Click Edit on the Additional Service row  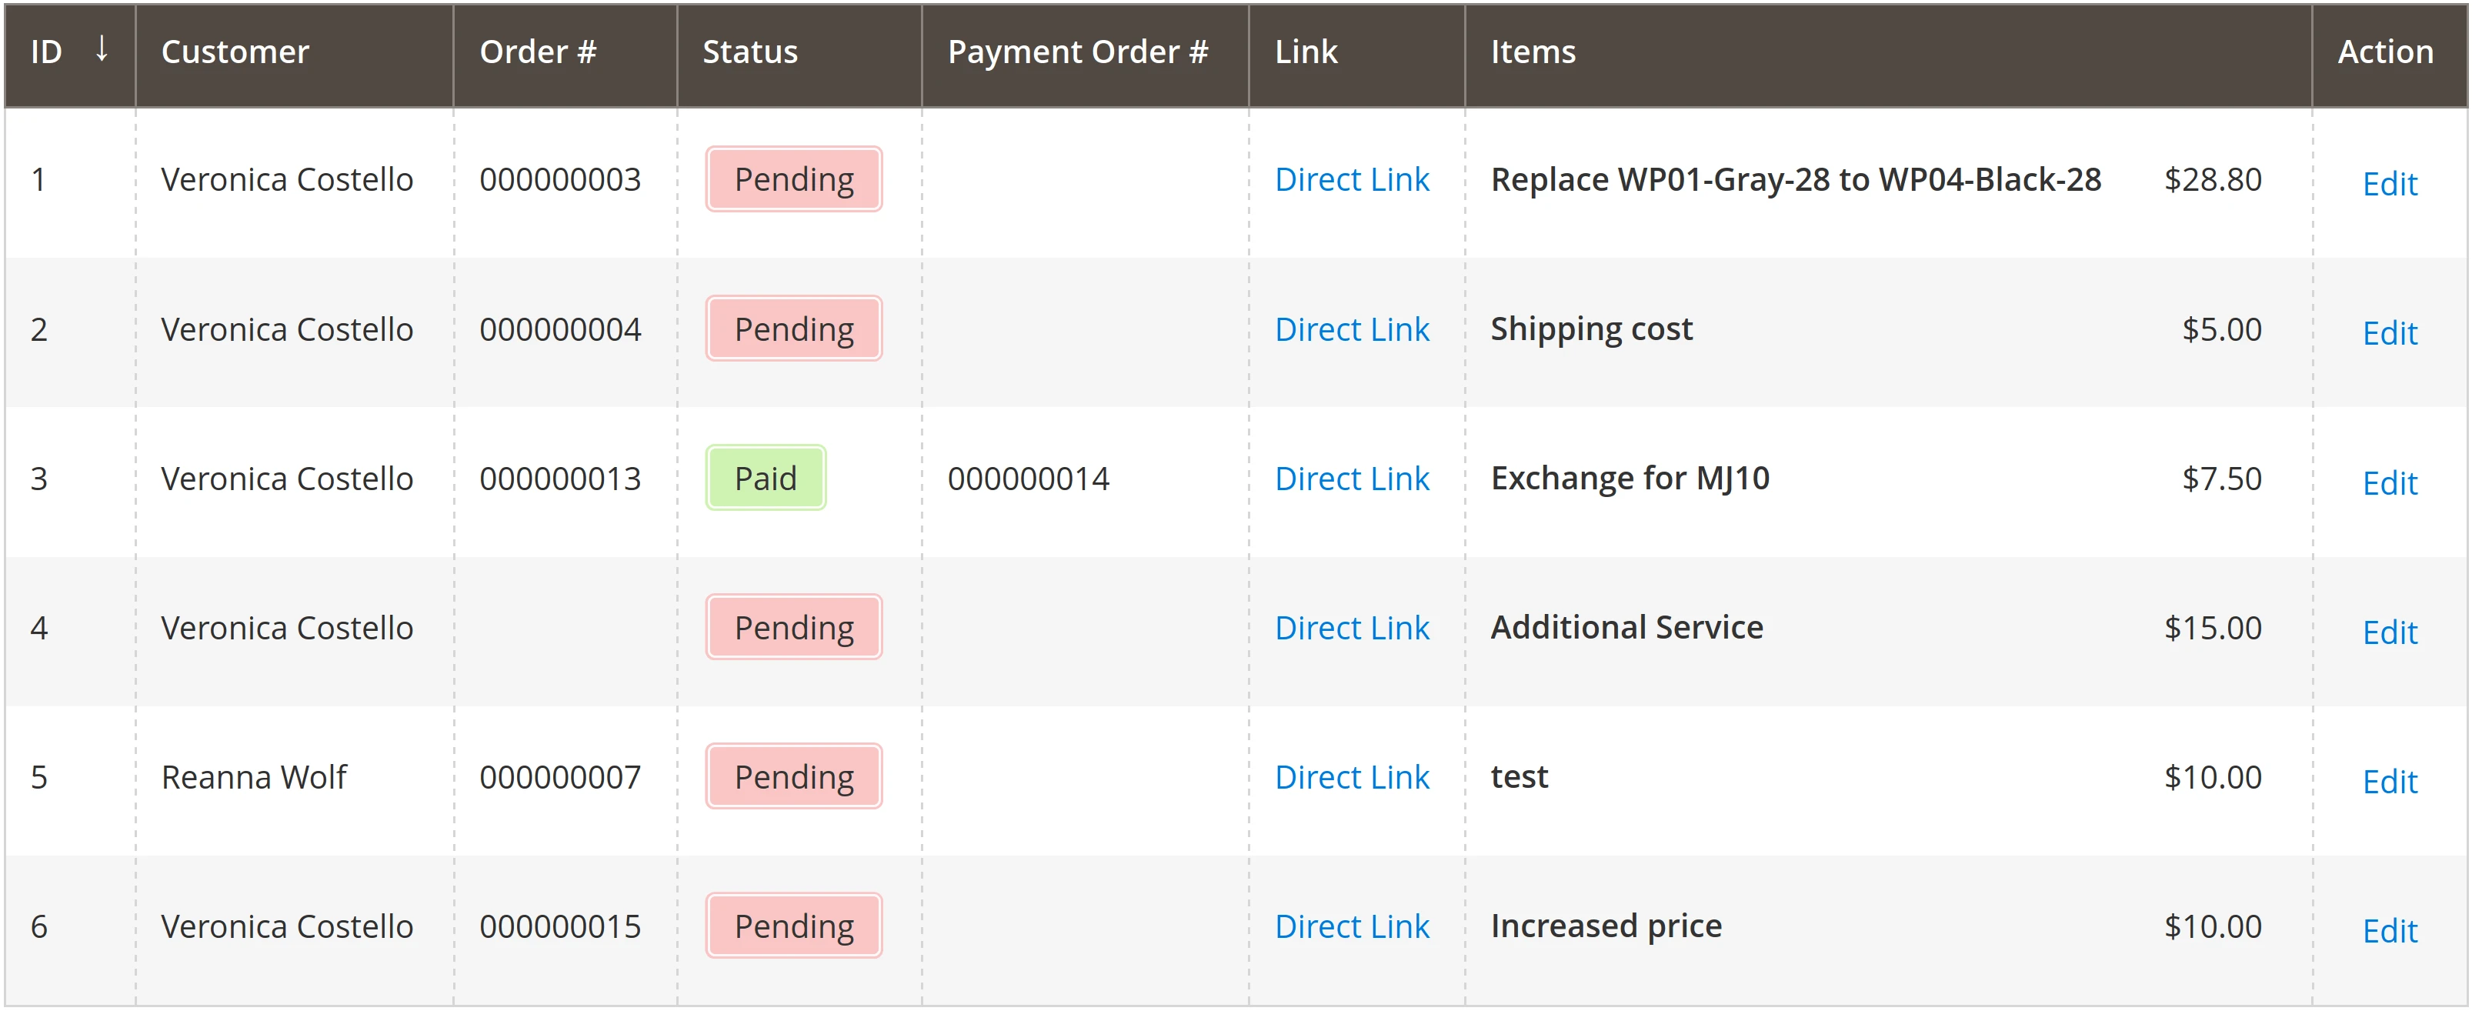[2390, 632]
